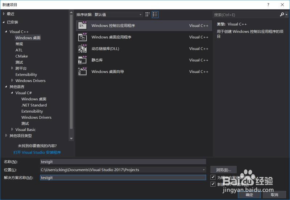Select Extensibility under Visual C++
The height and width of the screenshot is (200, 290).
click(x=26, y=74)
